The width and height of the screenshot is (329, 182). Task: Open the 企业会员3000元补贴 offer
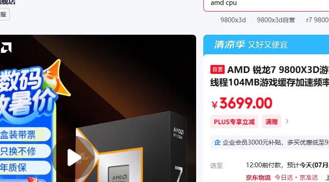click(x=276, y=142)
